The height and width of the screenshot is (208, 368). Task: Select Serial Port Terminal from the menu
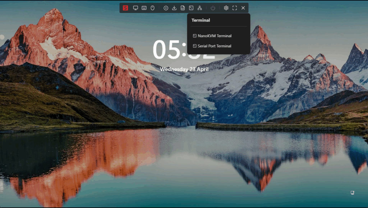(214, 46)
